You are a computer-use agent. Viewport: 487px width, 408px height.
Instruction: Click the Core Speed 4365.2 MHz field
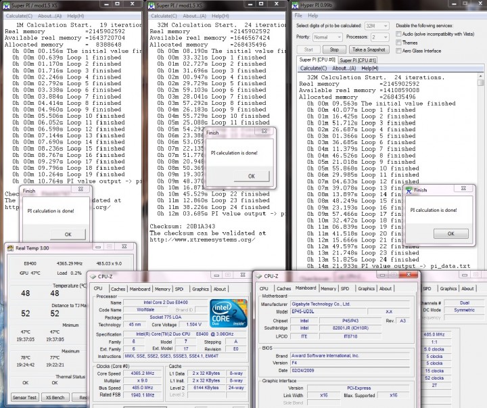(x=143, y=373)
